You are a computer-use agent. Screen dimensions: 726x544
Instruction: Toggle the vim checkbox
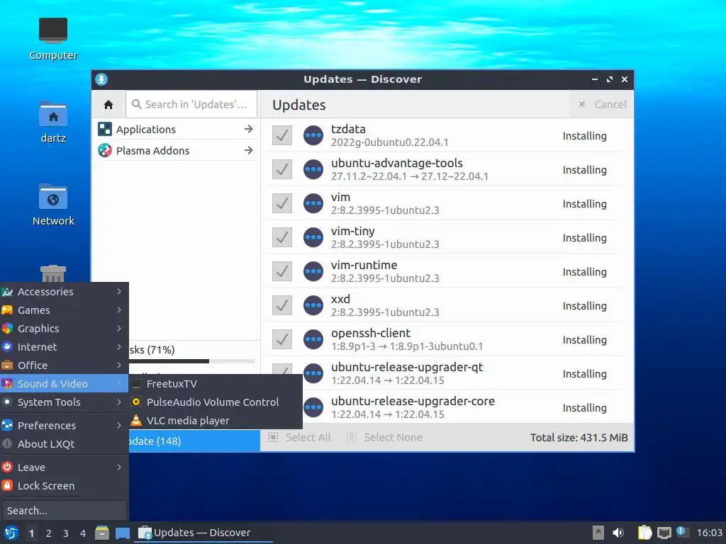tap(282, 203)
